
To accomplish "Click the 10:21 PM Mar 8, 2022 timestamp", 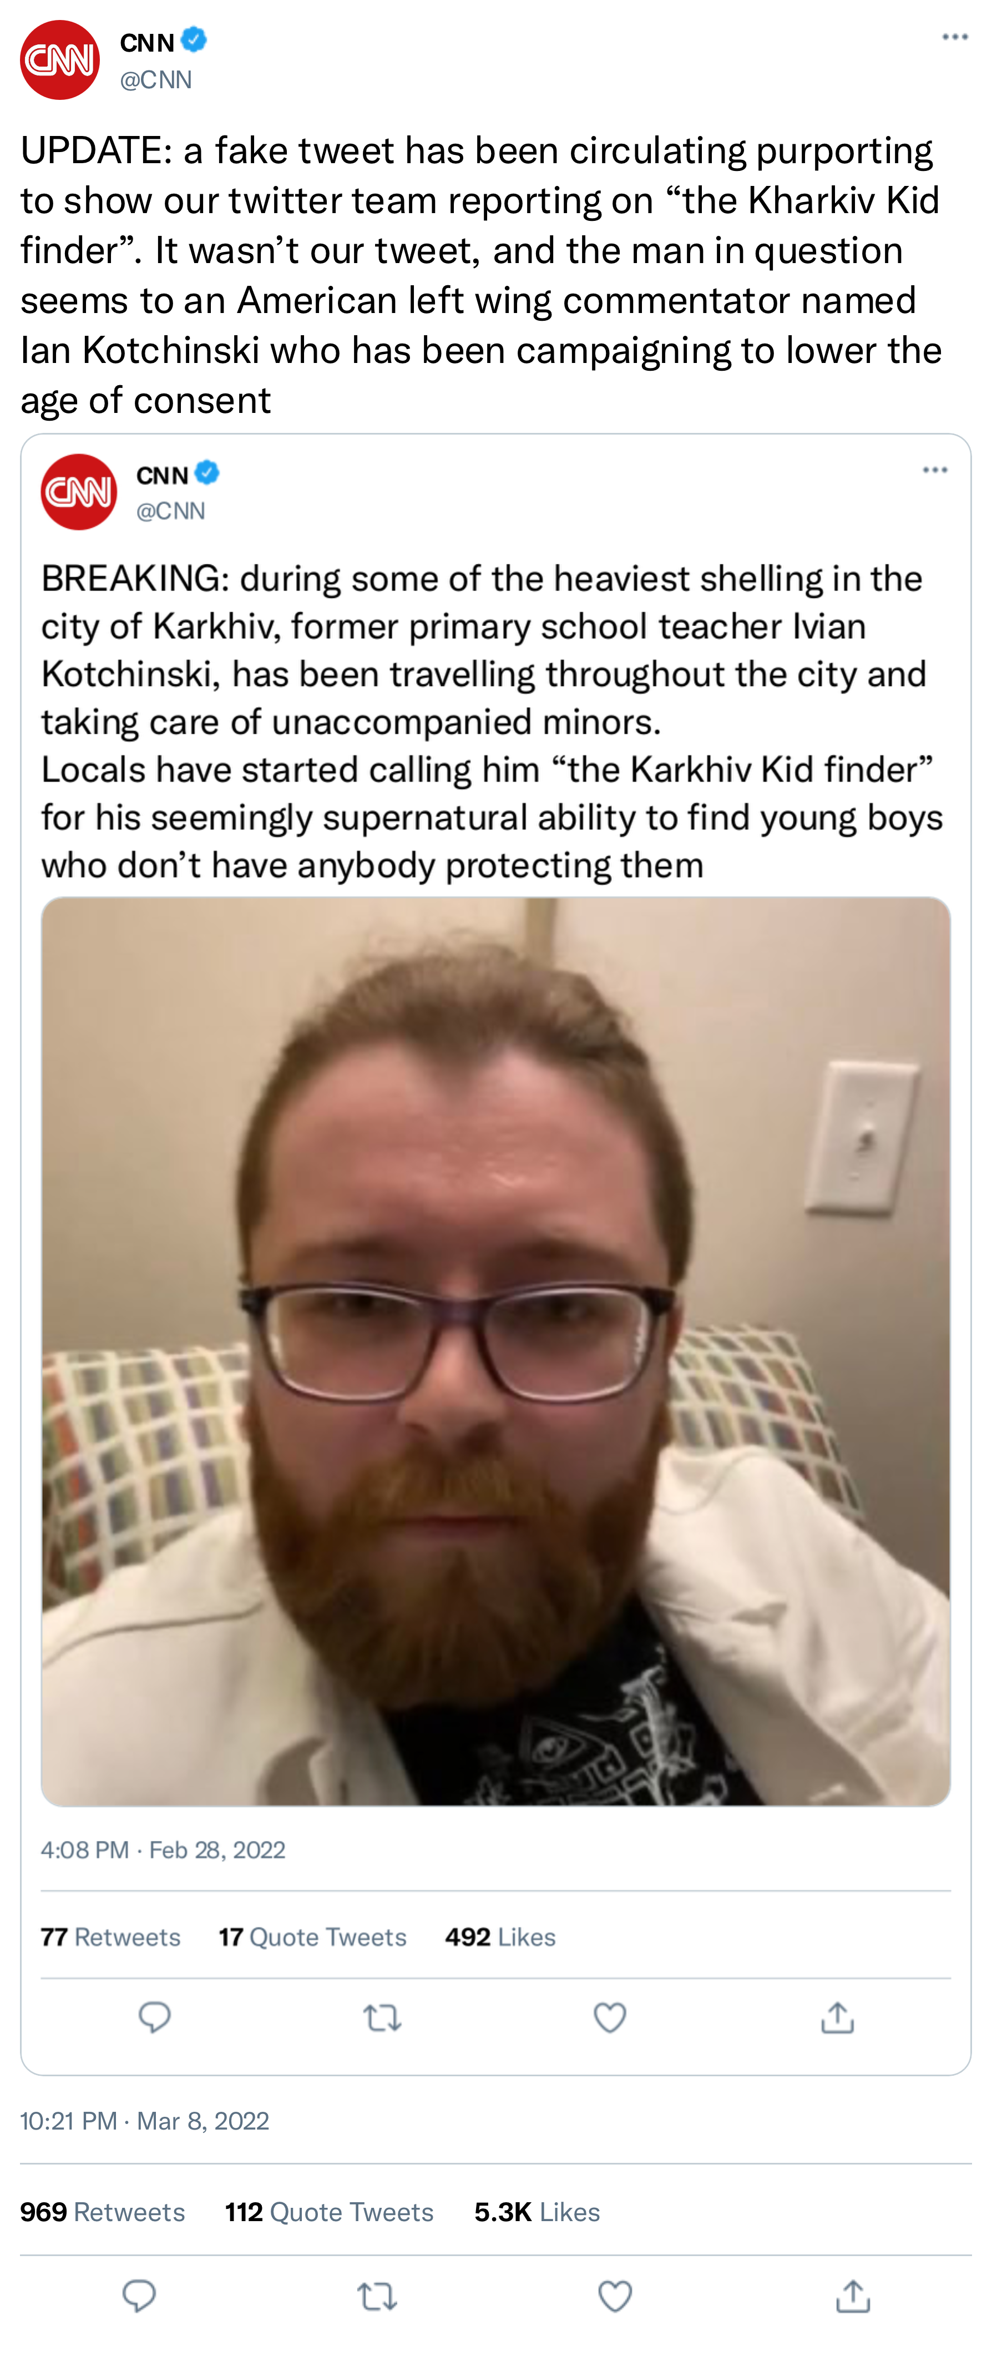I will click(144, 2121).
